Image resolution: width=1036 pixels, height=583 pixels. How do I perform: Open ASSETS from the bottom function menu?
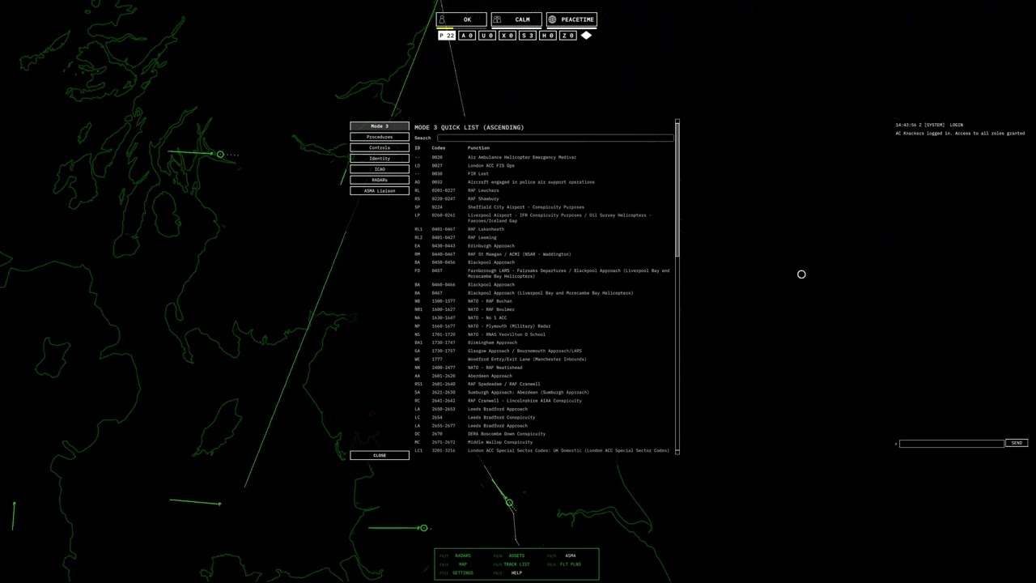516,555
